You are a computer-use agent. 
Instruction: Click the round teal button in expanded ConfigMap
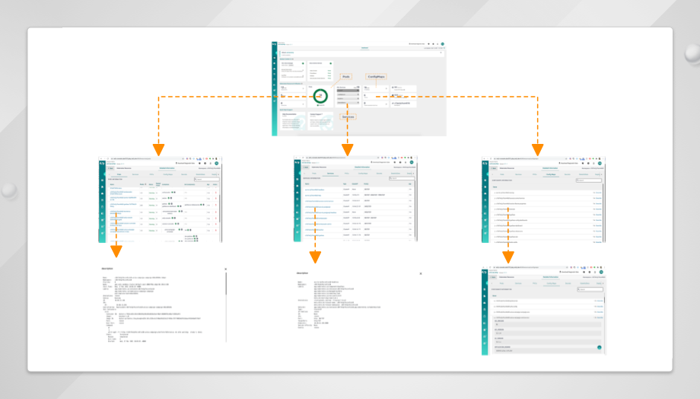click(599, 347)
